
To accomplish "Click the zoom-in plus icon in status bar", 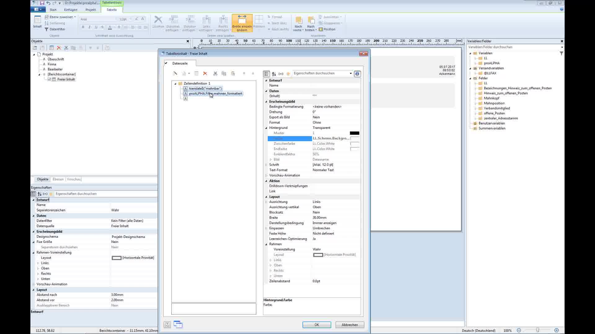I will click(x=557, y=330).
